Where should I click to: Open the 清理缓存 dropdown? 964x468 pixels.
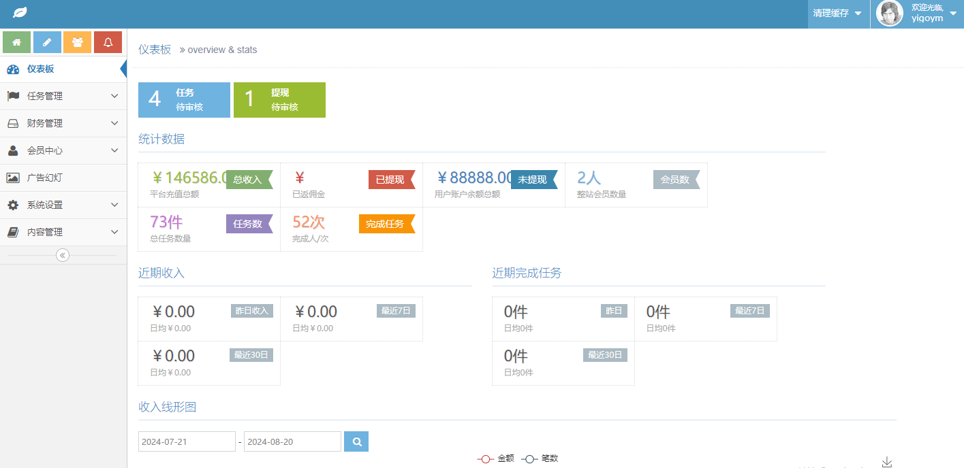pos(837,14)
